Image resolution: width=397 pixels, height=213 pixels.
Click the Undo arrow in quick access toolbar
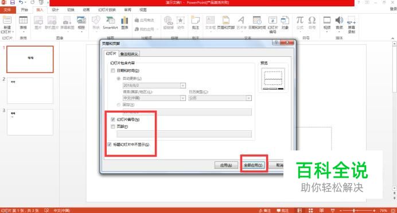(x=21, y=2)
